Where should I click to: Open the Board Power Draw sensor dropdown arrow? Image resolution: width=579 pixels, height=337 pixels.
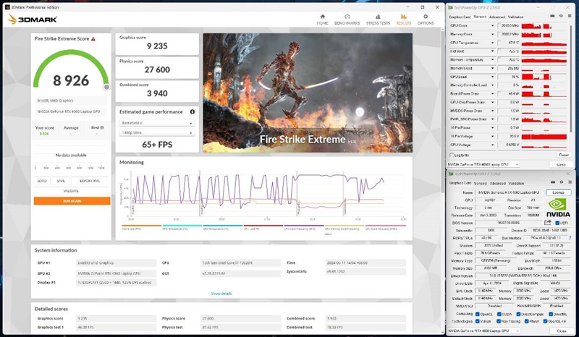pyautogui.click(x=492, y=94)
